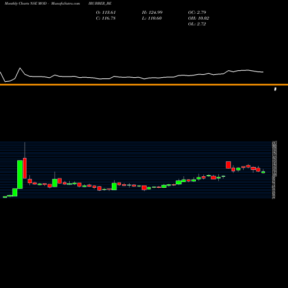
Task: Click the 'Monthly Charts NSE MOD' title text
Action: pos(25,3)
